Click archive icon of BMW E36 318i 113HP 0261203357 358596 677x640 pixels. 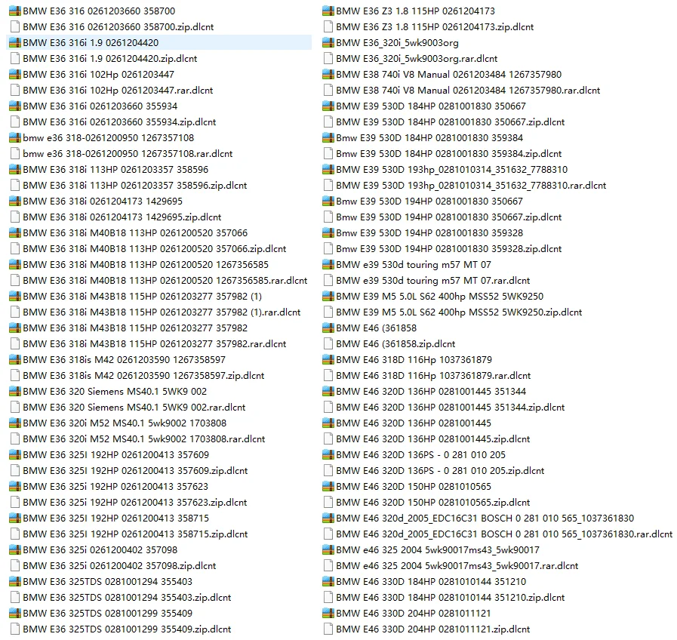coord(14,169)
